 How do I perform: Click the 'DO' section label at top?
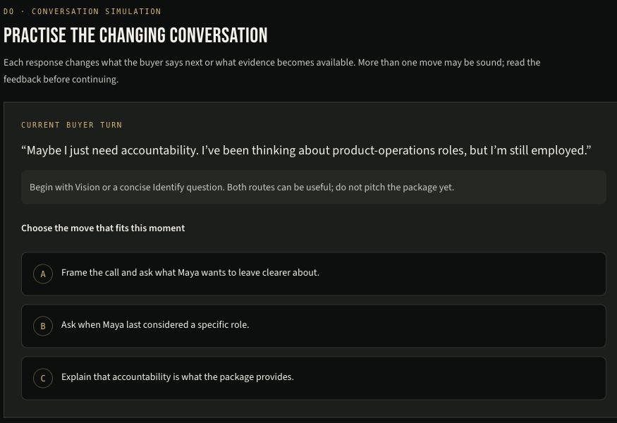8,11
